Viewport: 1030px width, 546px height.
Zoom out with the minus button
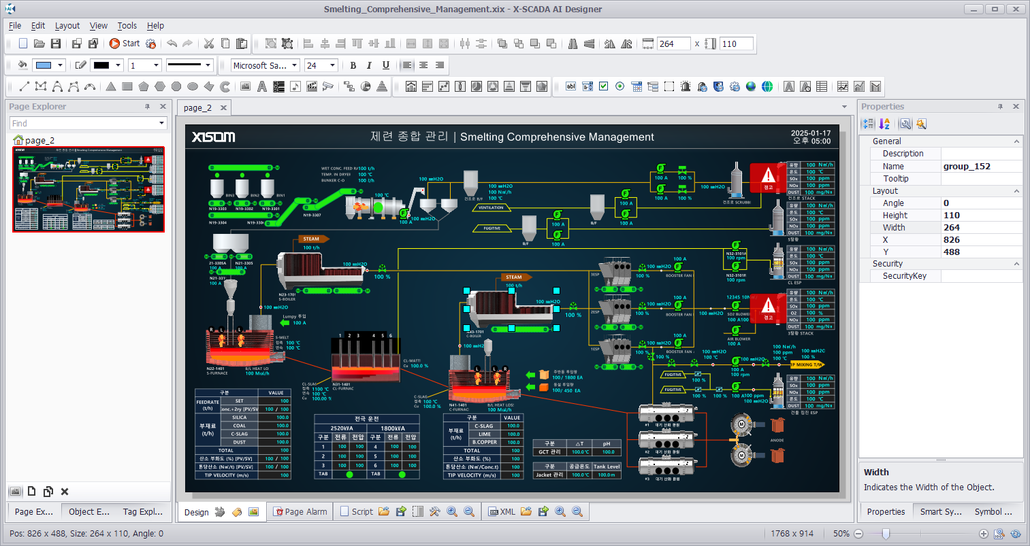pos(858,534)
